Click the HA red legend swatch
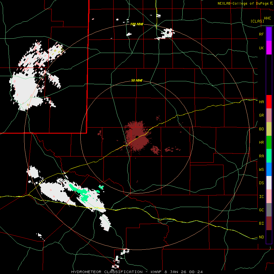 (x=269, y=102)
